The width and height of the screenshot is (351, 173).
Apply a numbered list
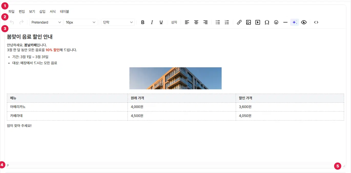(x=227, y=22)
